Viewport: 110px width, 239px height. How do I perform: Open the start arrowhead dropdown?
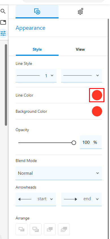[36, 199]
